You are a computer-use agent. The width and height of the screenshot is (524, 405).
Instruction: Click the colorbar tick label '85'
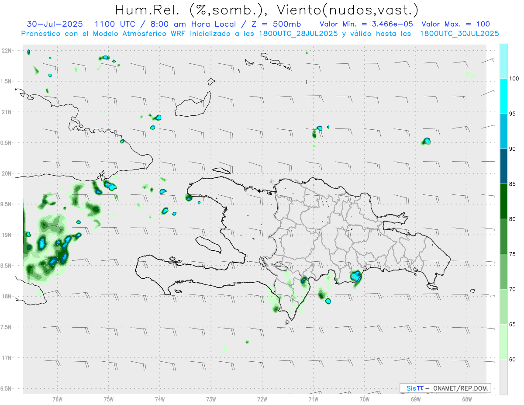coord(512,184)
